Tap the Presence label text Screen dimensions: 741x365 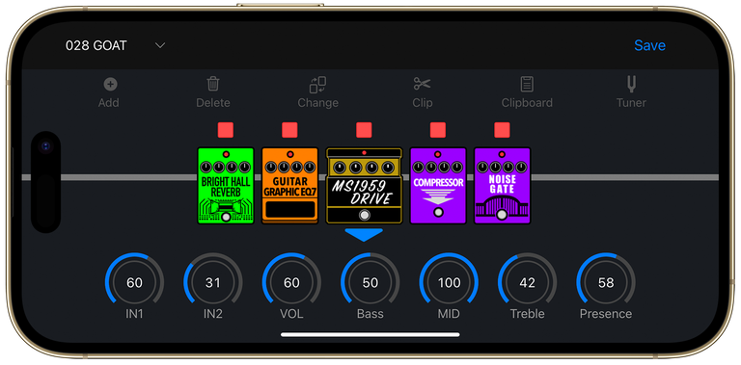(x=606, y=314)
